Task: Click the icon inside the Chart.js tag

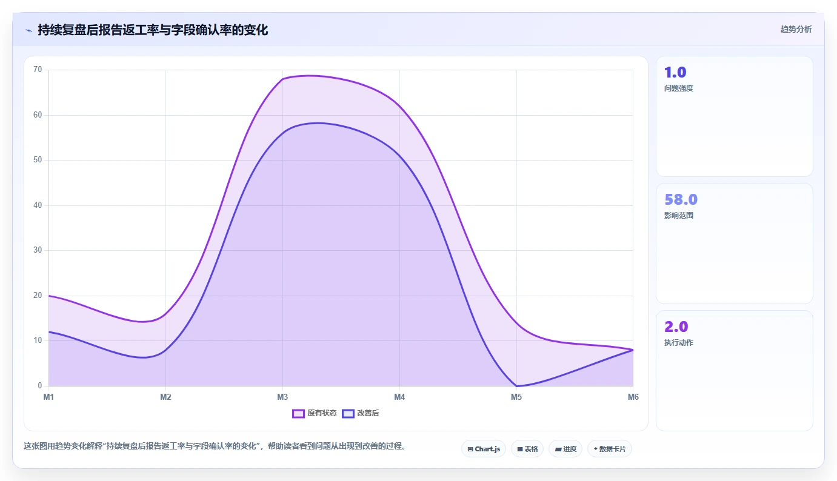Action: (470, 449)
